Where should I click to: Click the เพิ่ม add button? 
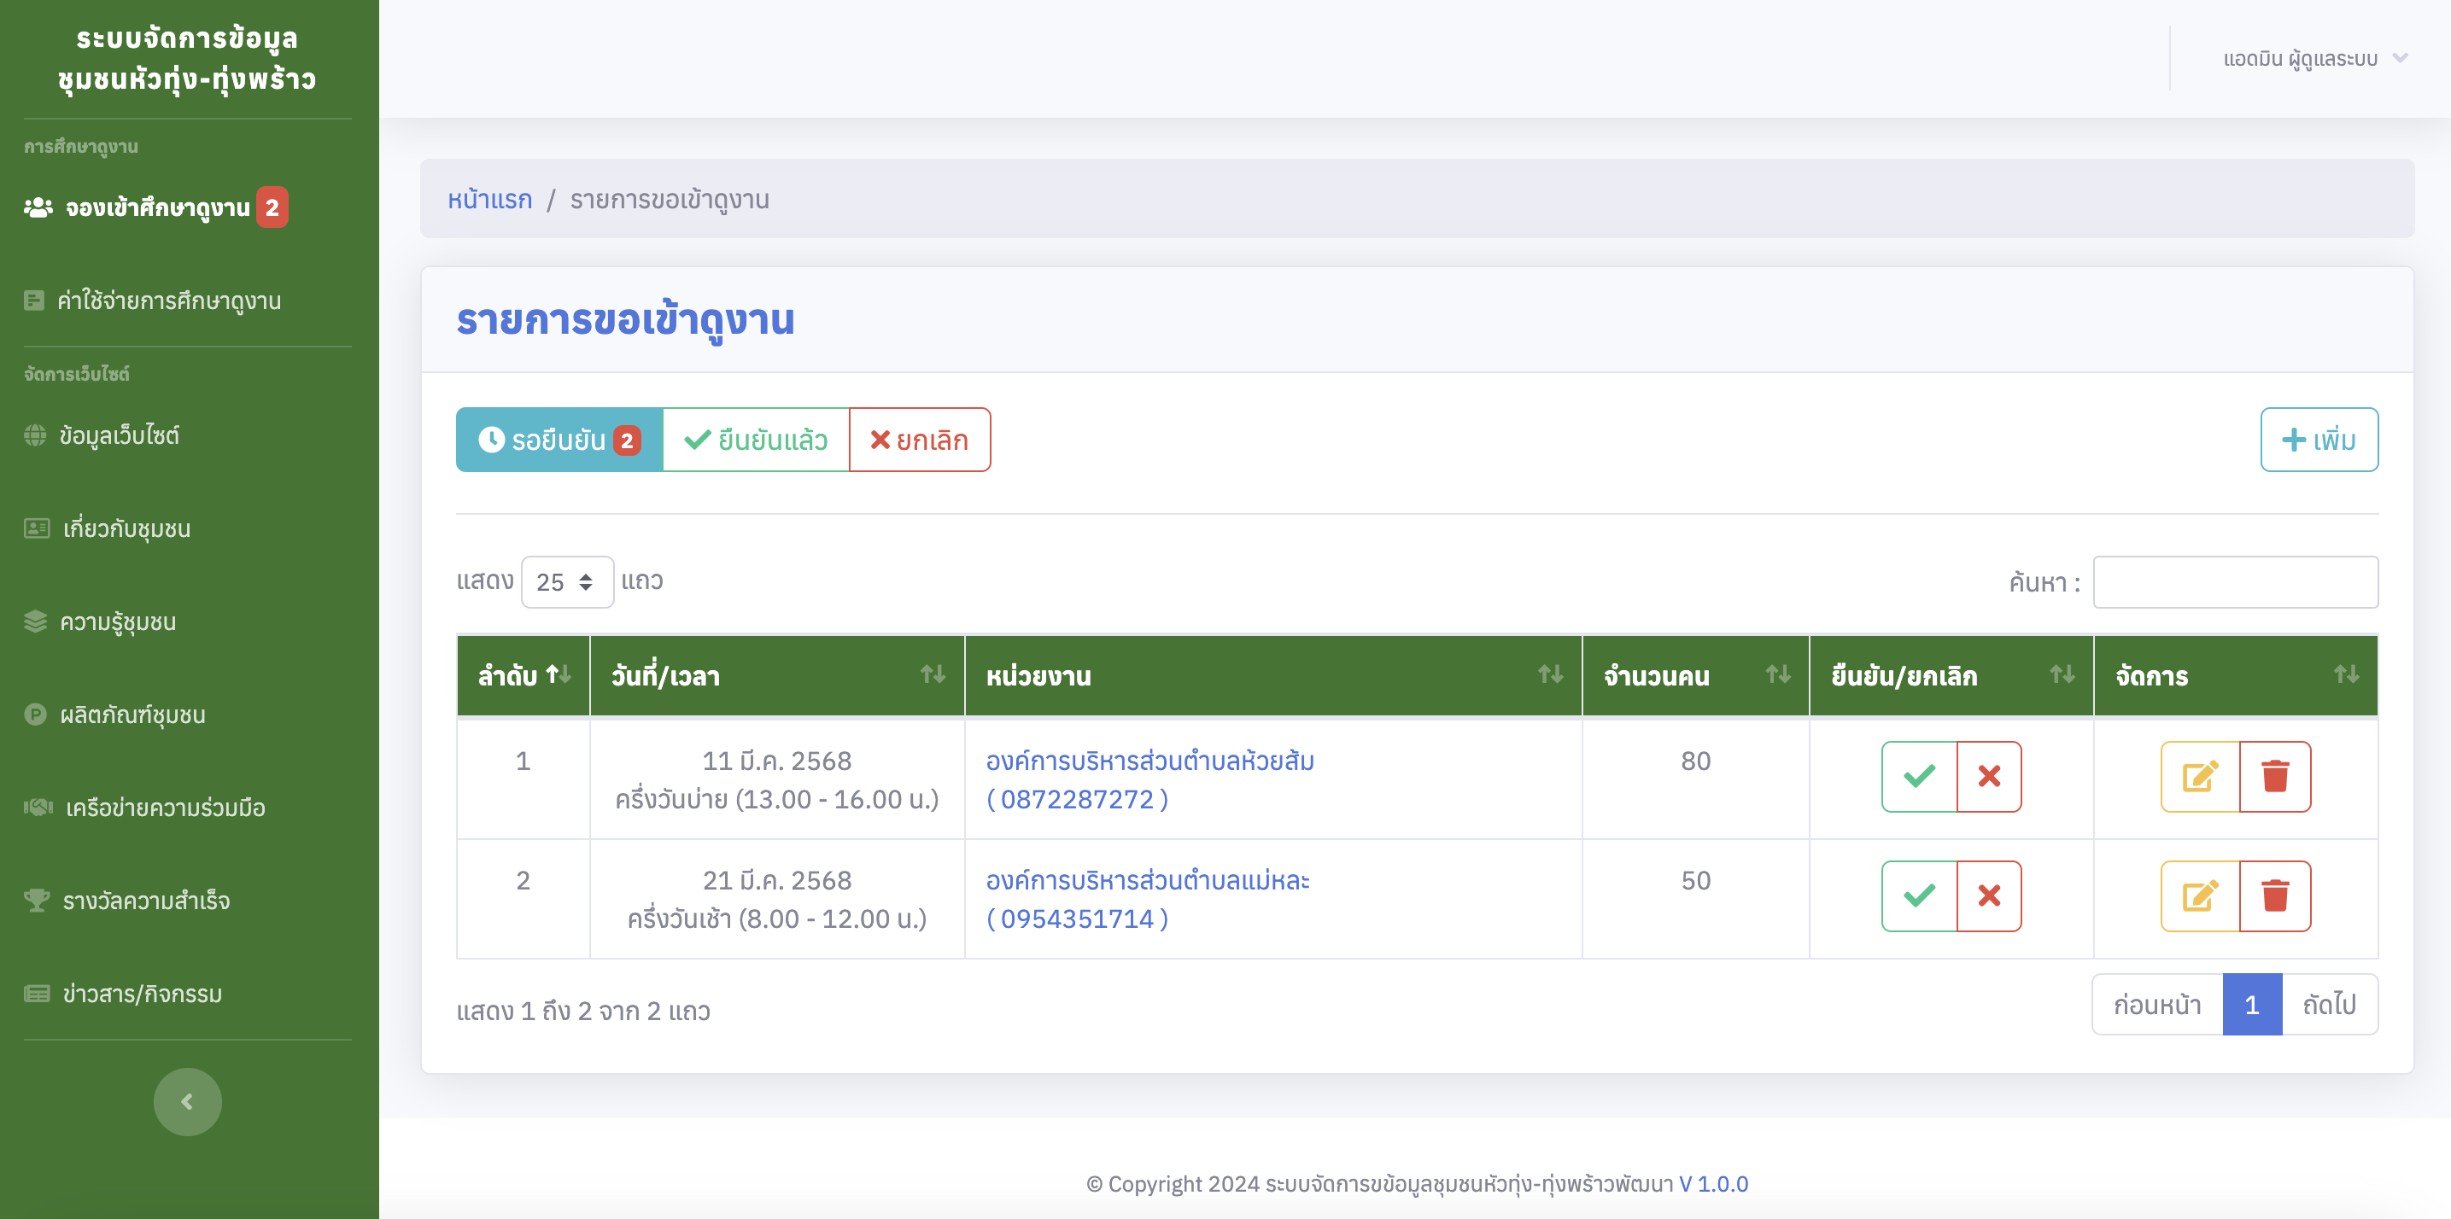[x=2319, y=440]
